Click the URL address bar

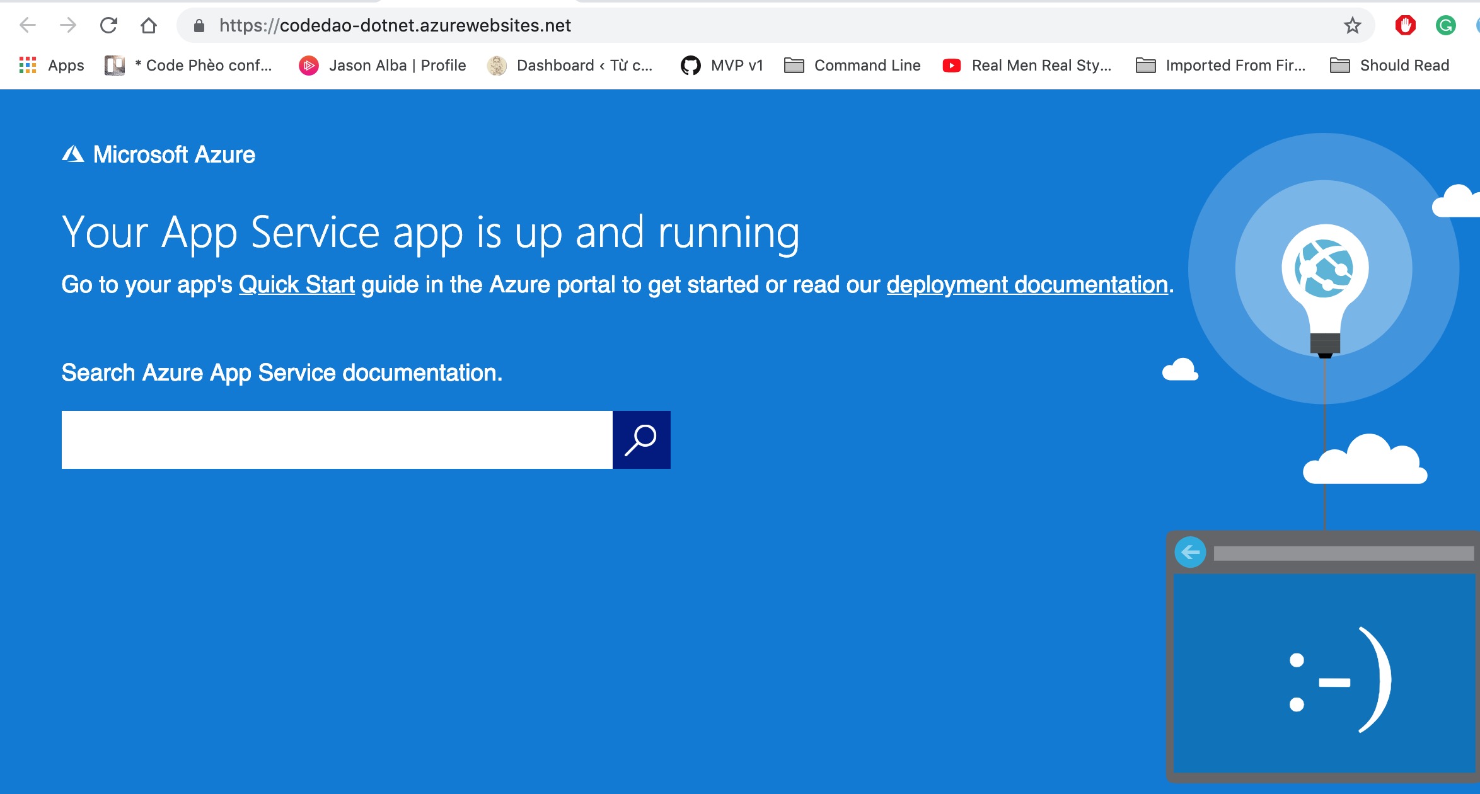coord(756,25)
